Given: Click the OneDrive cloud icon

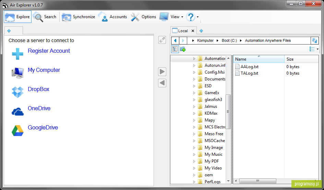Looking at the screenshot, I should pos(17,111).
